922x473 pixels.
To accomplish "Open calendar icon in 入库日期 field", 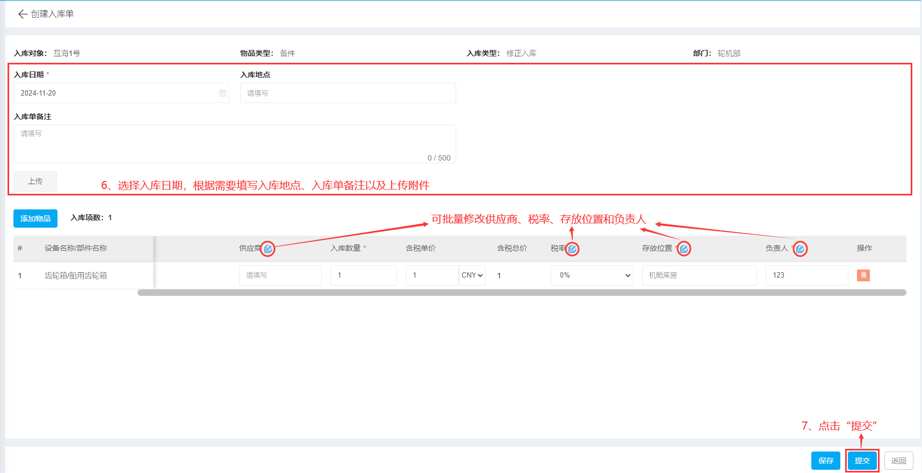I will click(222, 93).
